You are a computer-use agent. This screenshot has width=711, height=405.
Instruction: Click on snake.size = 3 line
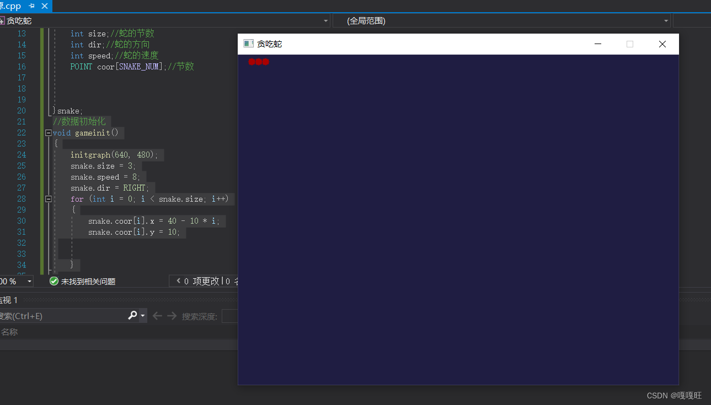103,166
